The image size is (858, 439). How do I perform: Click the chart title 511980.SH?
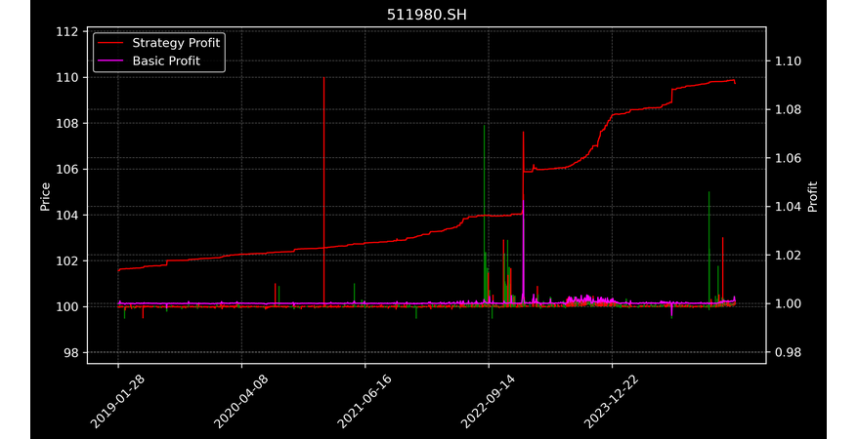click(427, 15)
